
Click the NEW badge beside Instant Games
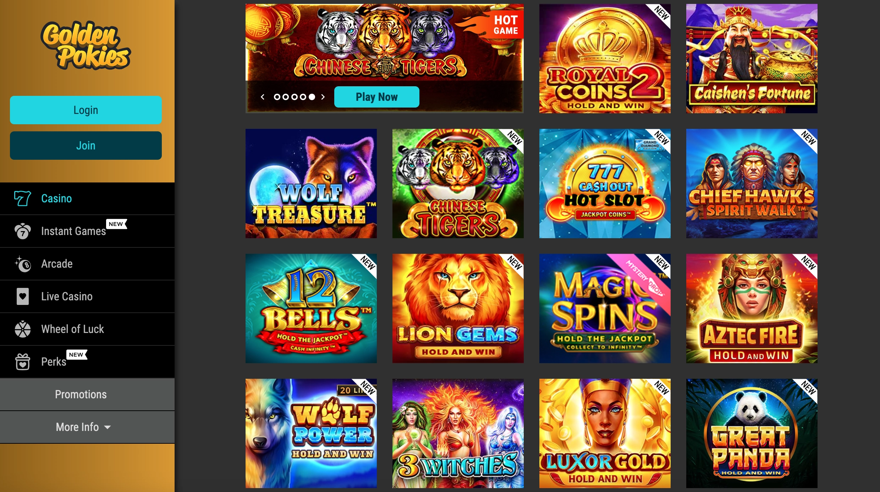(x=116, y=224)
